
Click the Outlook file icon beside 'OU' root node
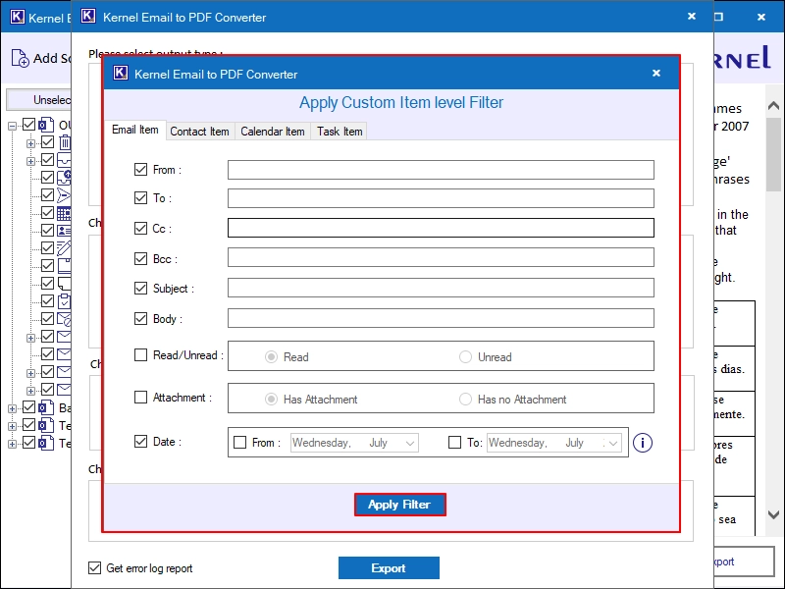coord(46,125)
